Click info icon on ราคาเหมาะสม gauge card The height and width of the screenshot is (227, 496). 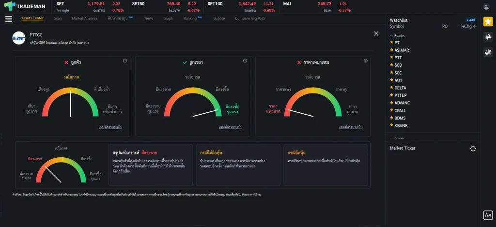pyautogui.click(x=364, y=61)
